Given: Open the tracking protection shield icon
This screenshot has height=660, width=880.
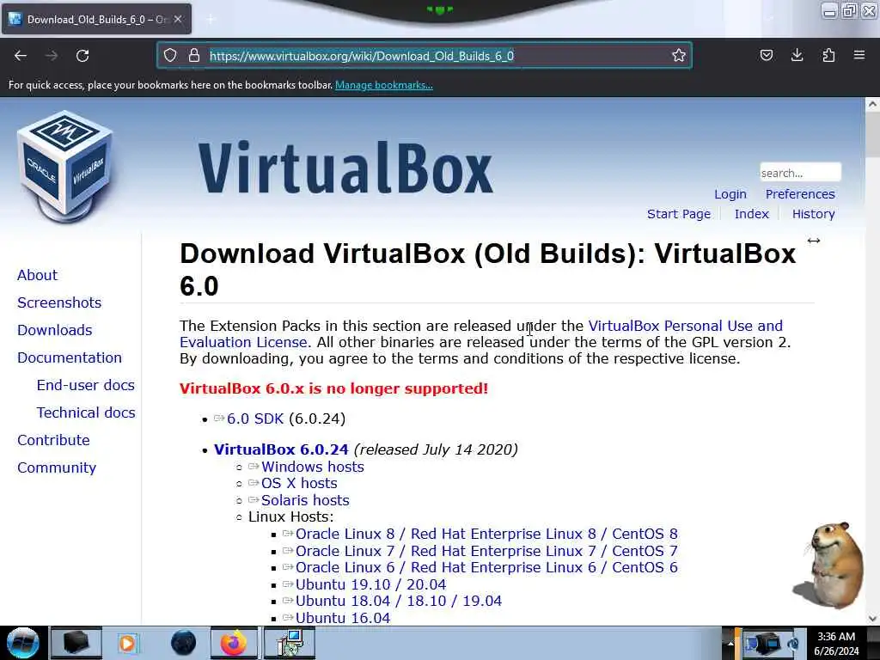Looking at the screenshot, I should point(170,55).
